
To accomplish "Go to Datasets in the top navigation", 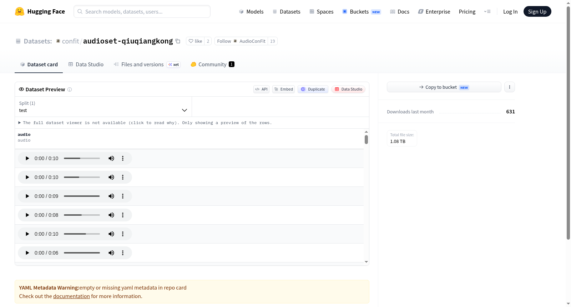I will coord(286,11).
